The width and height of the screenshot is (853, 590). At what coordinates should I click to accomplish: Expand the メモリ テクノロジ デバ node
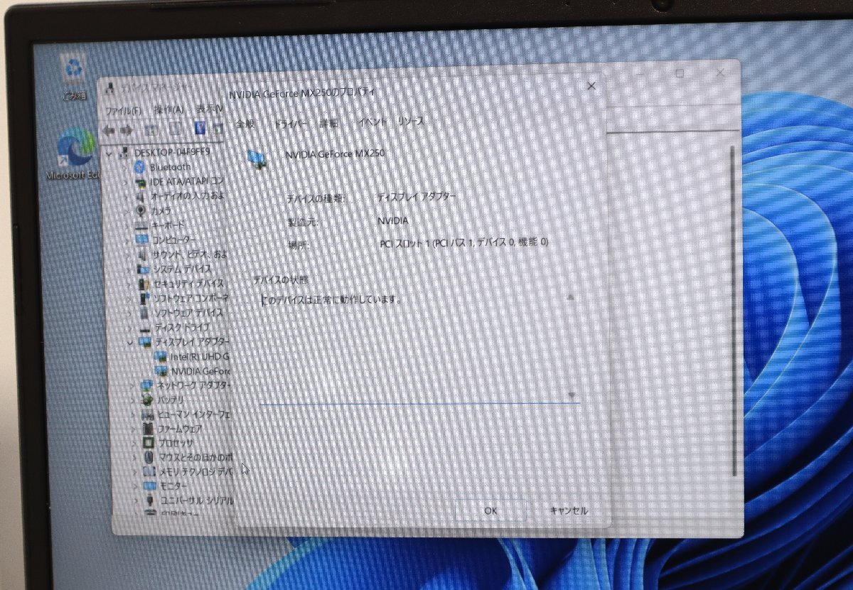135,471
